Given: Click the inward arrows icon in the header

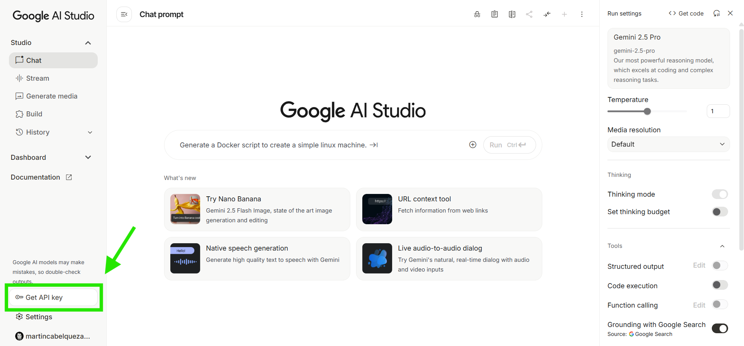Looking at the screenshot, I should point(547,14).
